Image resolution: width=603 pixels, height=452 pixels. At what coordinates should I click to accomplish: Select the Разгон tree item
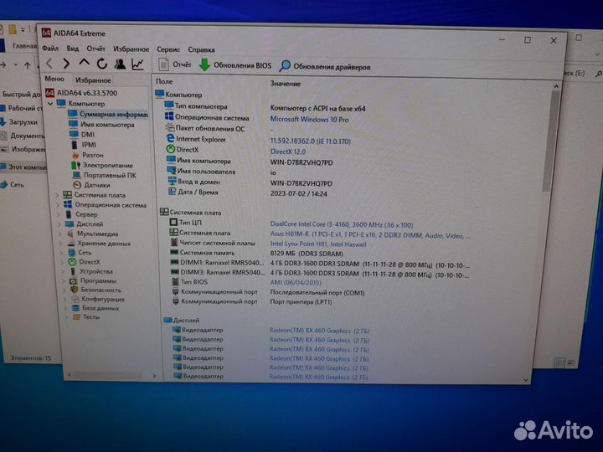point(88,155)
